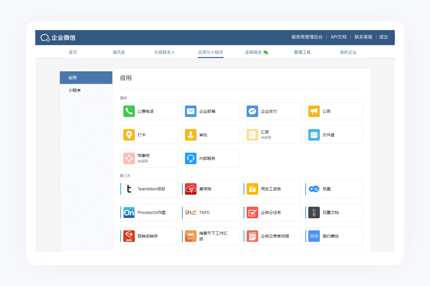Open the 审批 stamp icon
The width and height of the screenshot is (430, 286).
point(190,135)
